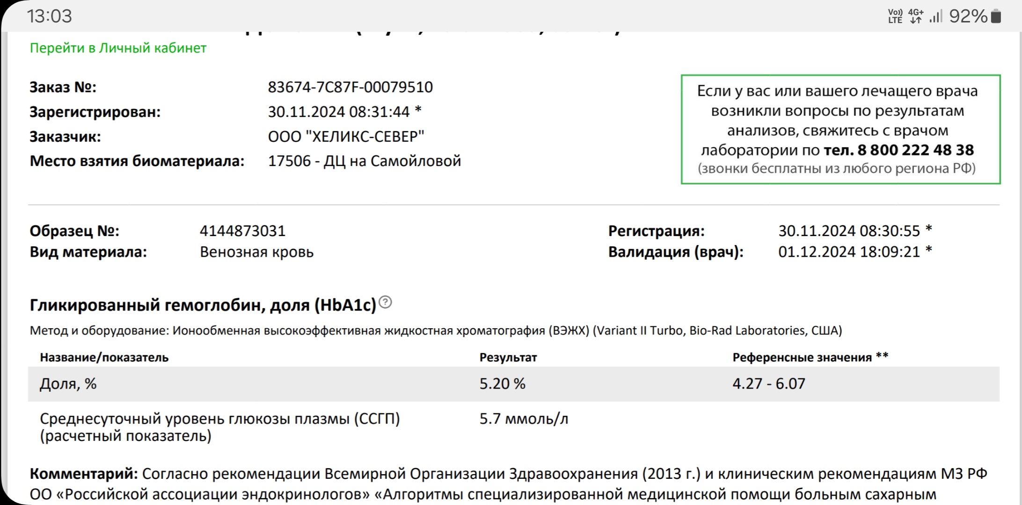Screen dimensions: 1022x505
Task: Click the HbA1c help question-mark icon
Action: pos(385,303)
